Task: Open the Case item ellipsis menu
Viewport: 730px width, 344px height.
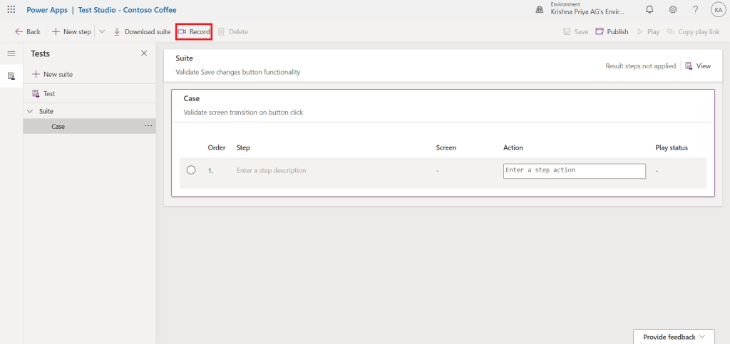Action: 148,126
